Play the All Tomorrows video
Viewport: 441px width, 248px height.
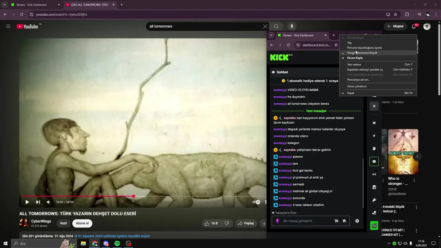[27, 202]
